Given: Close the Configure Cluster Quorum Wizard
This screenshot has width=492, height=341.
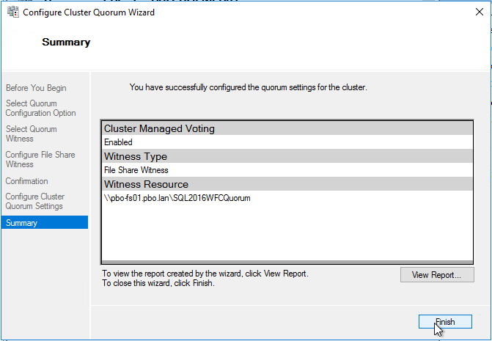Looking at the screenshot, I should click(x=479, y=12).
